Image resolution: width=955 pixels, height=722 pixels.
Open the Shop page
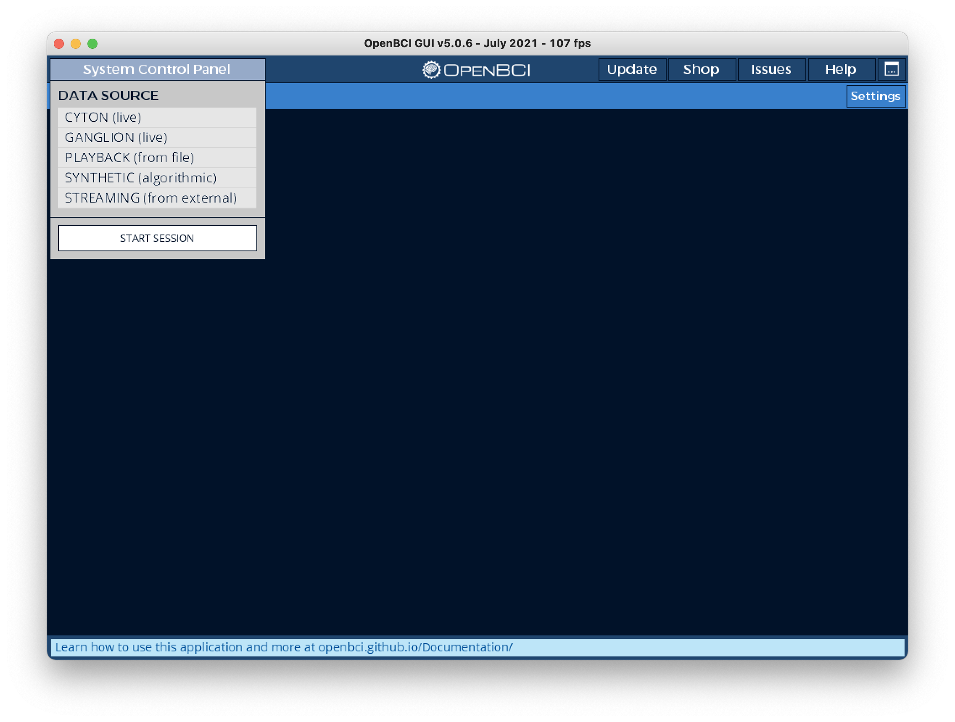[x=701, y=69]
